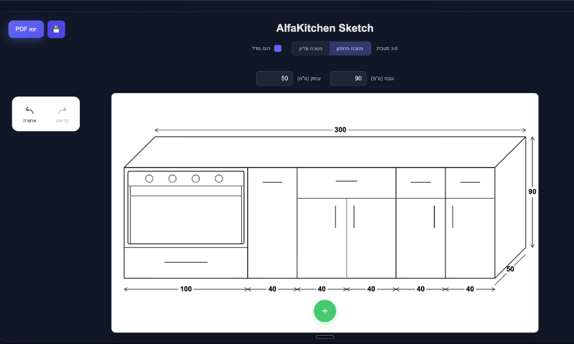Select the leftmost oven knob
This screenshot has width=574, height=344.
coord(149,179)
